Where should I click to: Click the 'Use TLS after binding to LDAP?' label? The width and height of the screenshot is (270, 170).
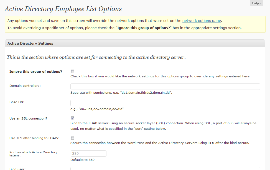(x=34, y=138)
